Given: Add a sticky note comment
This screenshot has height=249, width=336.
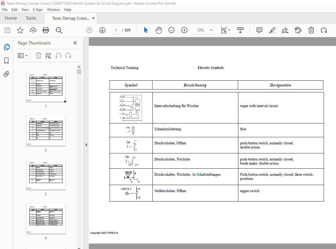Looking at the screenshot, I should pyautogui.click(x=259, y=30).
